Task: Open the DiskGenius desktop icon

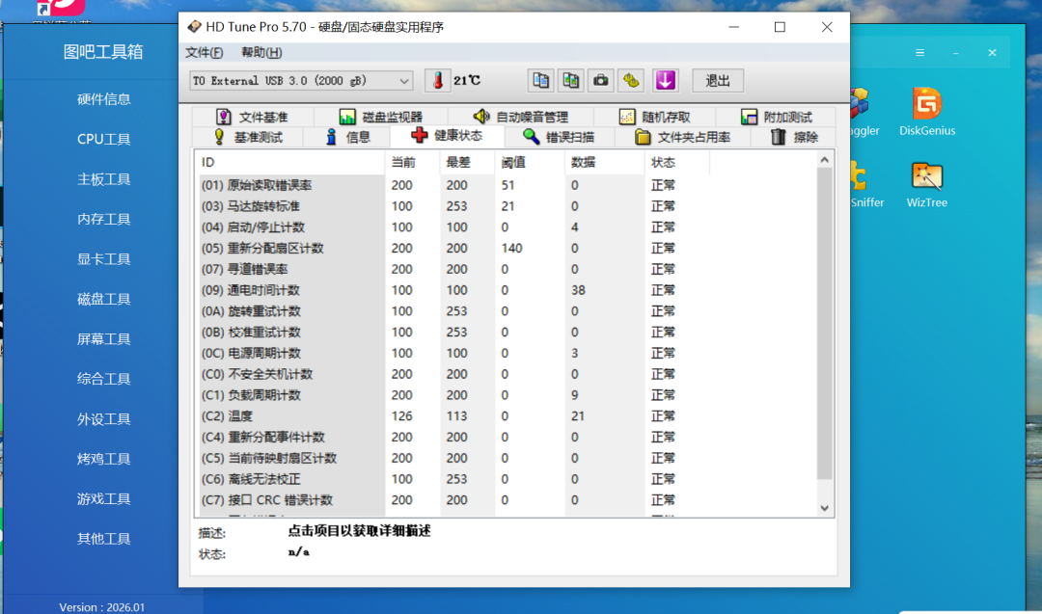Action: (x=927, y=112)
